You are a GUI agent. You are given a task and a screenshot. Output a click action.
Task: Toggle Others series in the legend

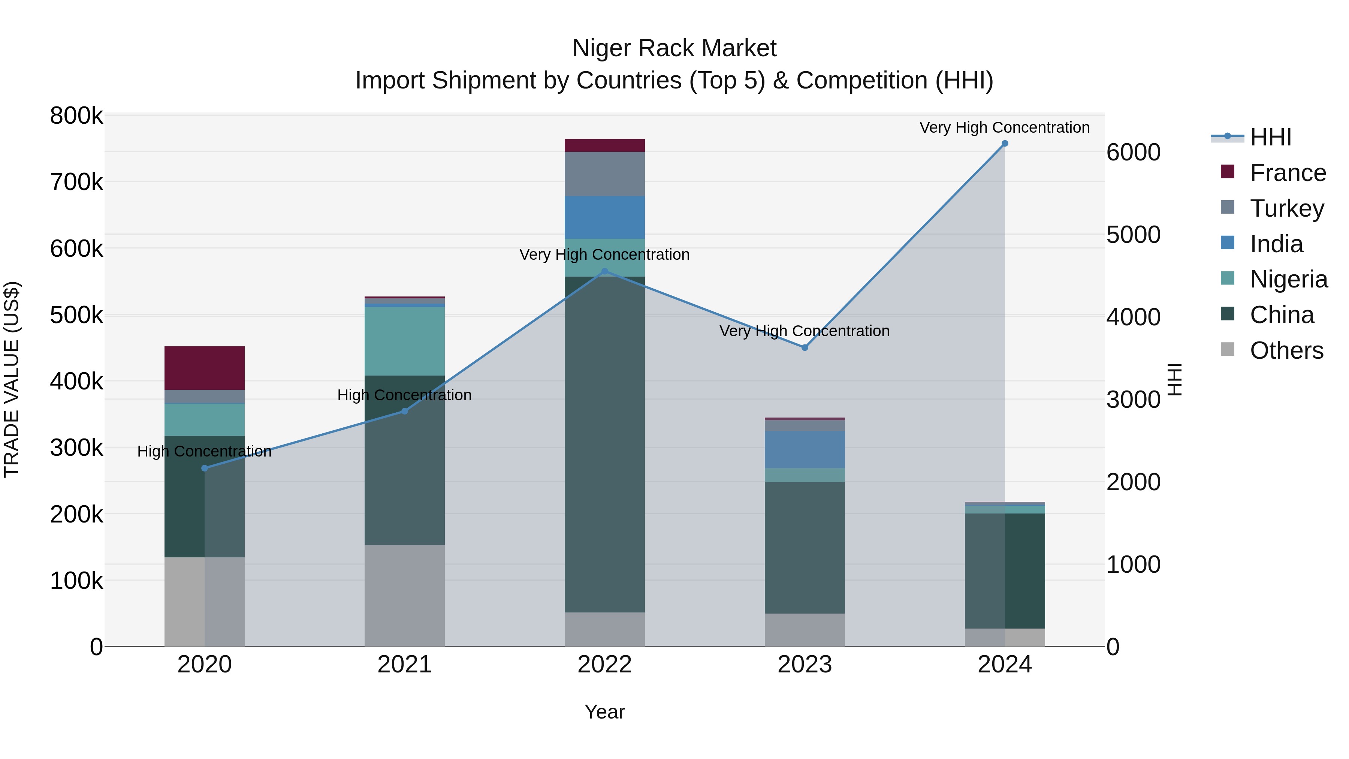1272,350
